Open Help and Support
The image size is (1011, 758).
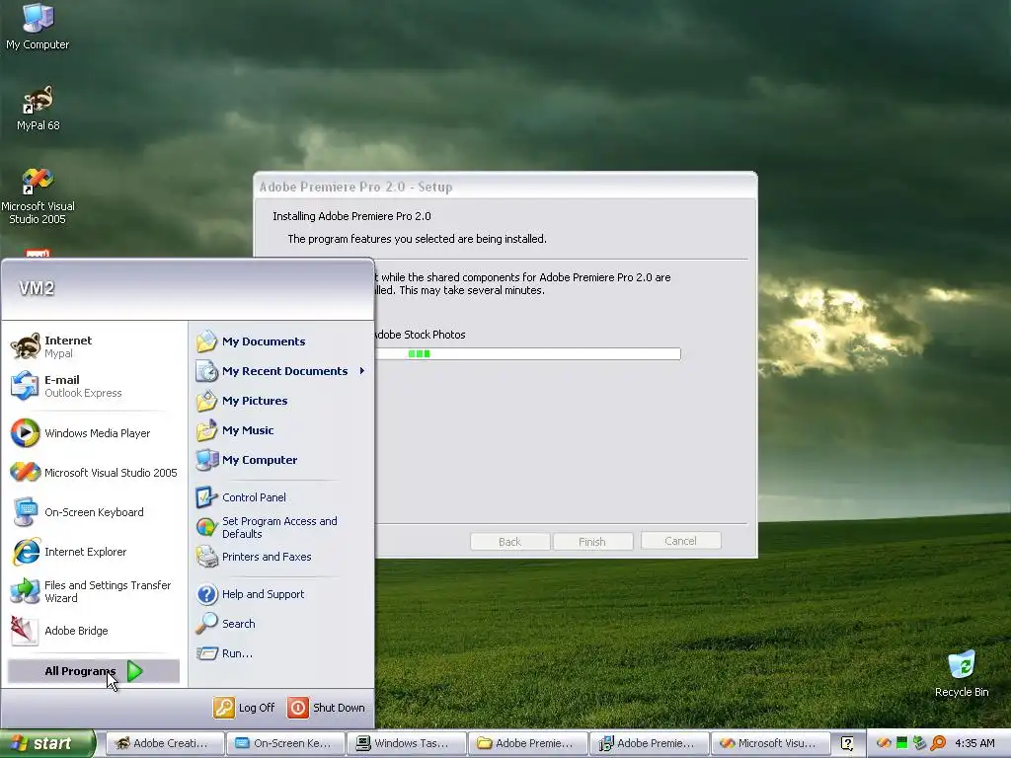click(x=281, y=594)
